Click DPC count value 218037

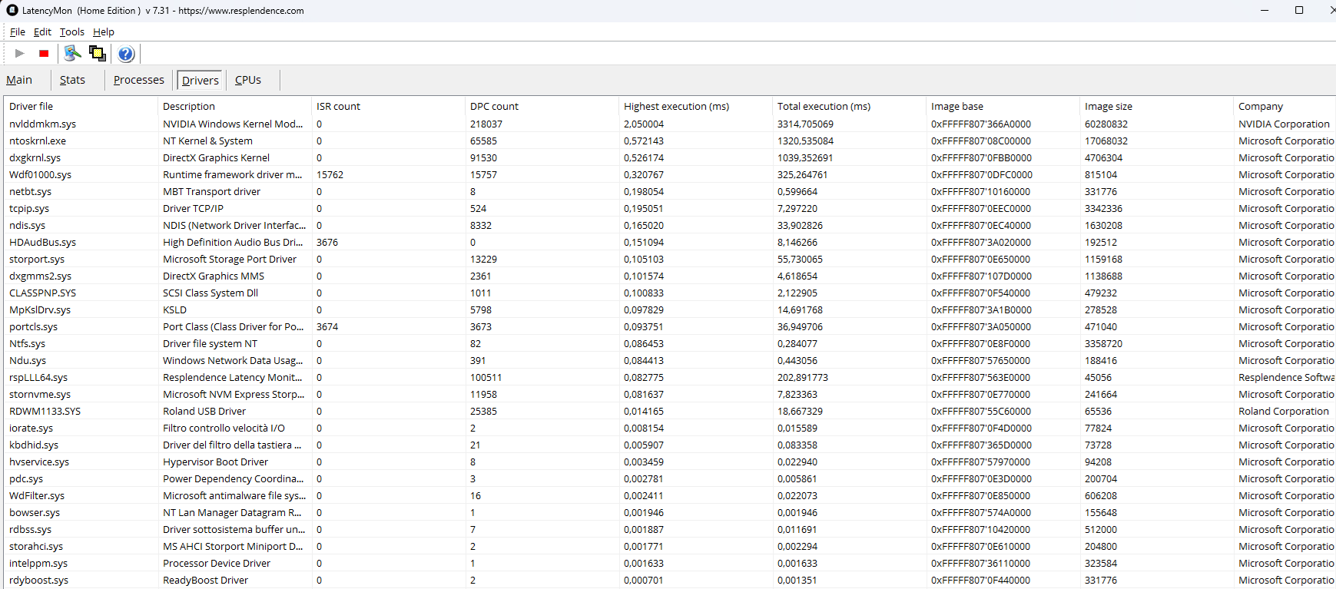486,124
